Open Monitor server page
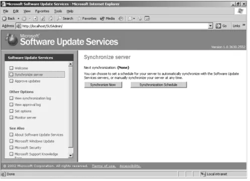Viewport: 250px width, 181px height. (x=25, y=118)
